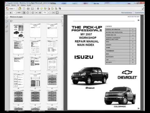
Task: Open the Archivo menu
Action: (x=7, y=5)
